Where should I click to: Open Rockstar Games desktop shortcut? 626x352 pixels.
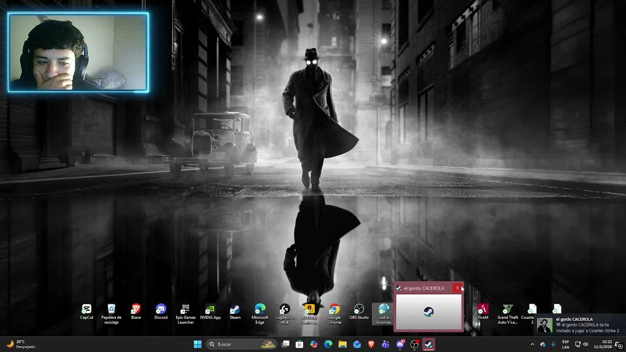click(x=310, y=313)
